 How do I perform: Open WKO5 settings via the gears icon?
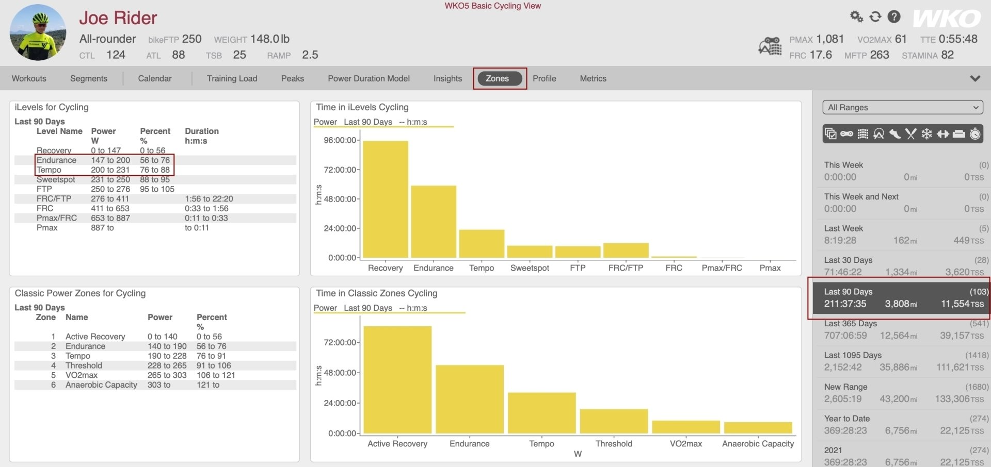click(x=855, y=16)
